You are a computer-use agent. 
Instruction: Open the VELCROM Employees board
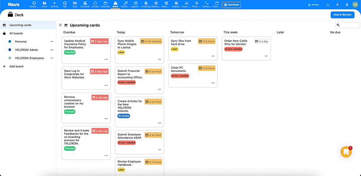(x=29, y=58)
